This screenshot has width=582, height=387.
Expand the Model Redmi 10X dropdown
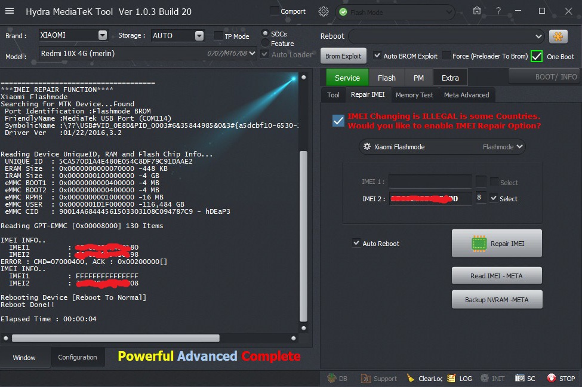(252, 54)
